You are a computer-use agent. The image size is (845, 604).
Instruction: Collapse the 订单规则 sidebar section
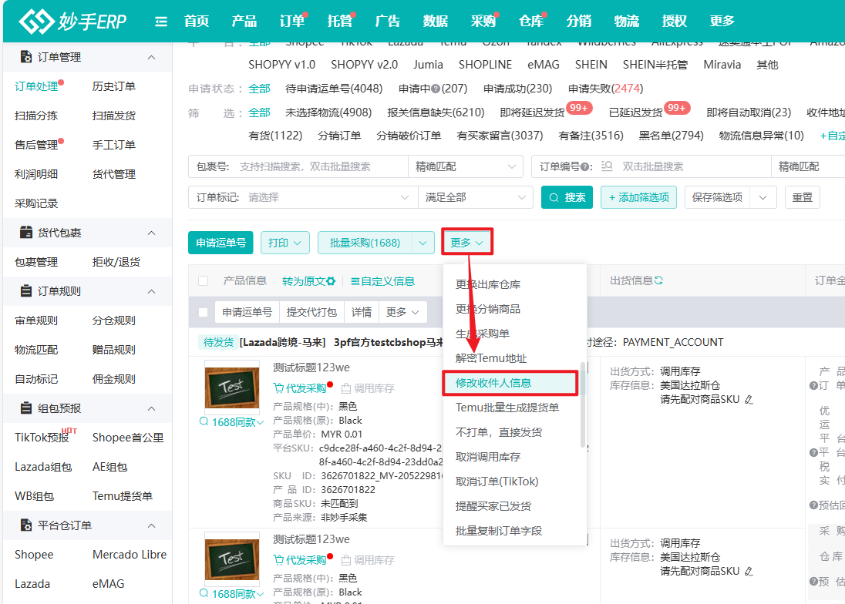pyautogui.click(x=151, y=291)
